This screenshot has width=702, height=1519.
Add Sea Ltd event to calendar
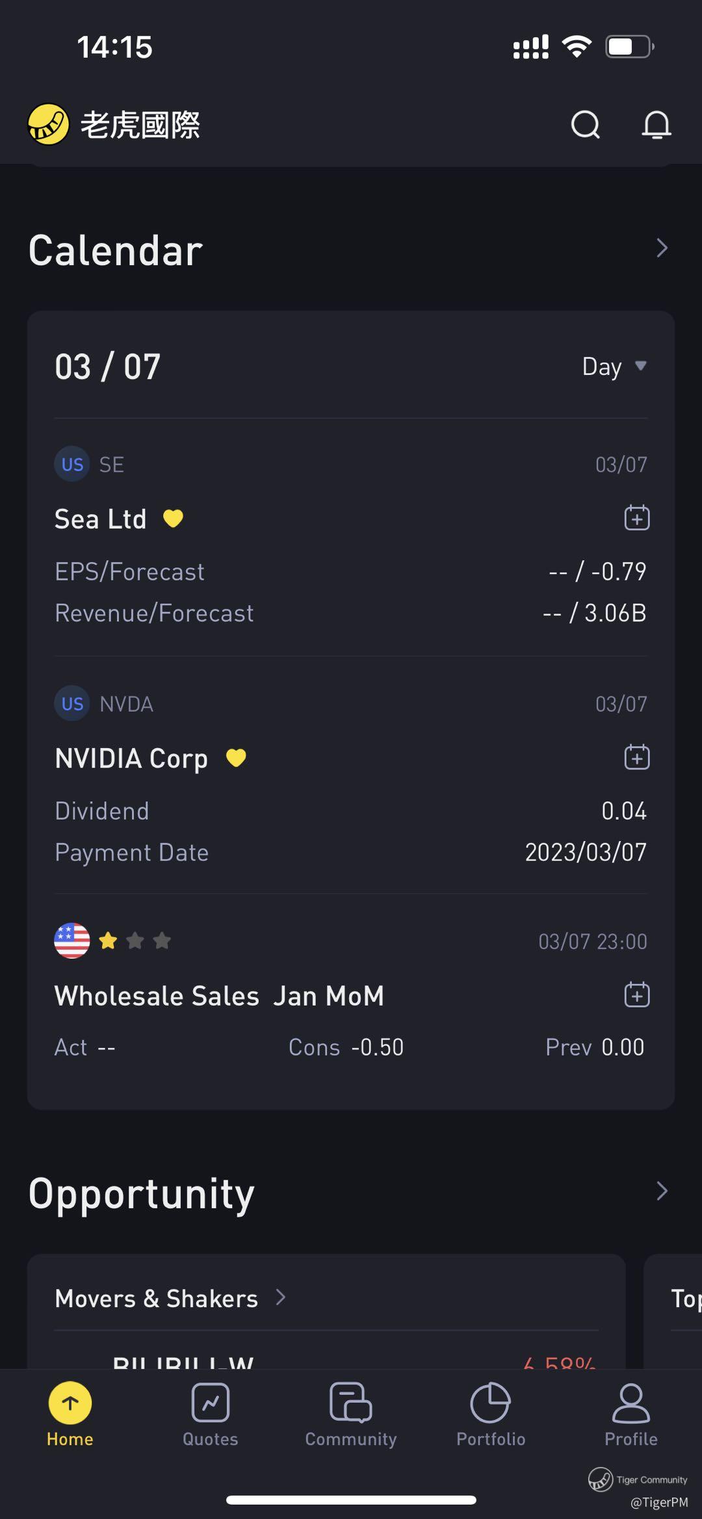pyautogui.click(x=637, y=518)
